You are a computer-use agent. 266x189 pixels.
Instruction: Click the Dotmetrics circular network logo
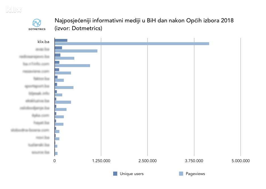(x=37, y=23)
